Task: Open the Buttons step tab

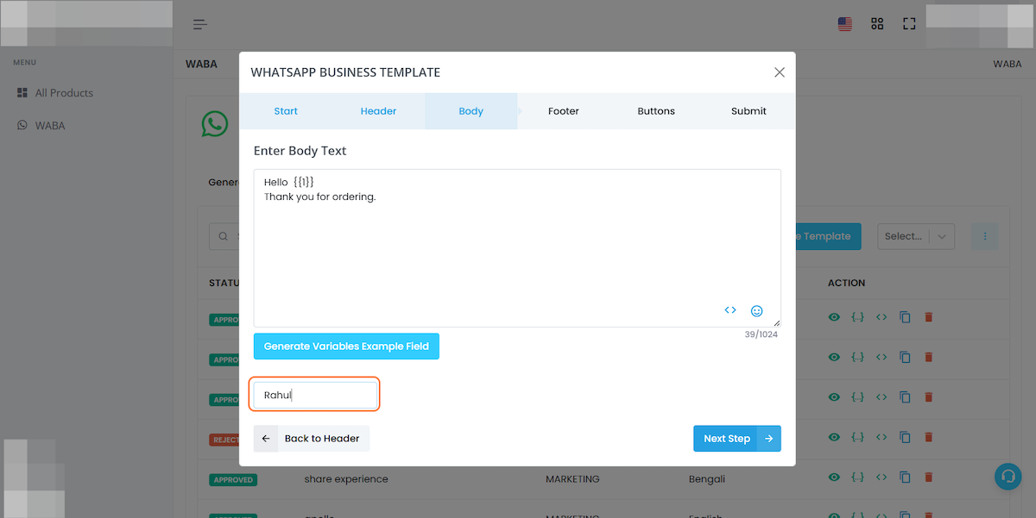Action: 656,111
